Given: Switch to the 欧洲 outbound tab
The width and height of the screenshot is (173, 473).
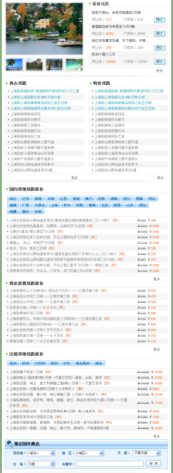Looking at the screenshot, I should point(26,363).
